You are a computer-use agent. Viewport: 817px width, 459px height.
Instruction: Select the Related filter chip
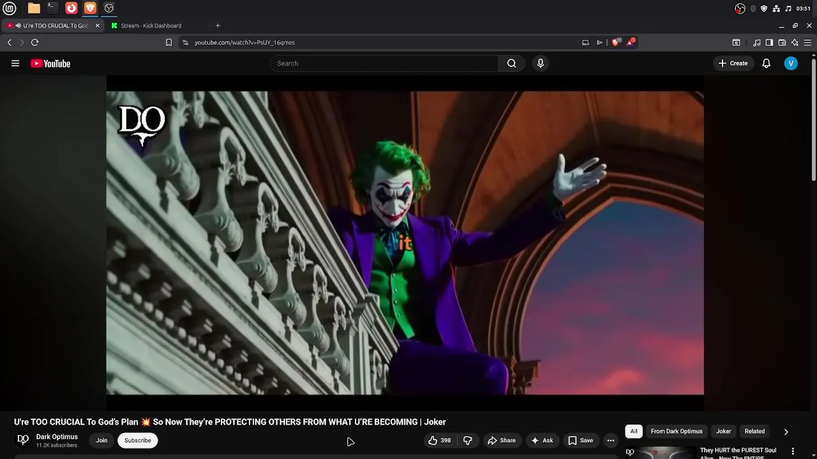pyautogui.click(x=754, y=432)
